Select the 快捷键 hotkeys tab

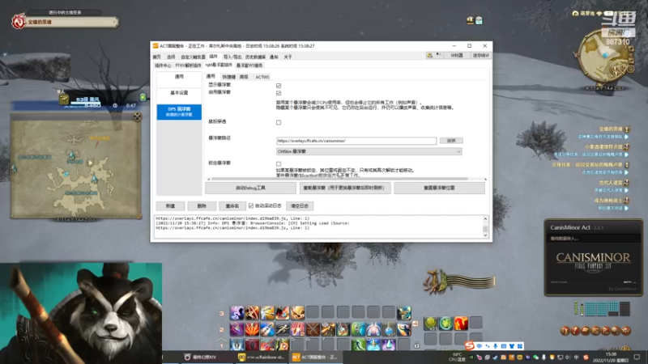click(228, 77)
